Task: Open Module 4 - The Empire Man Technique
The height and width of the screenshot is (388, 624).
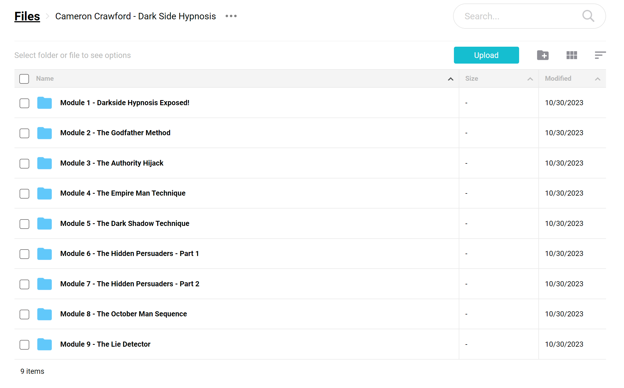Action: click(x=123, y=193)
